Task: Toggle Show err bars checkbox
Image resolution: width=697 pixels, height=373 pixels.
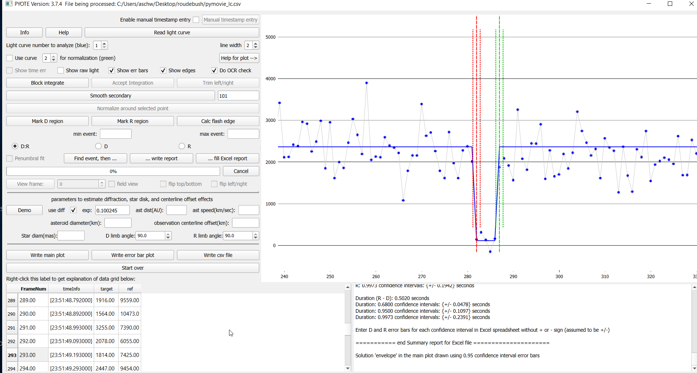Action: click(x=112, y=70)
